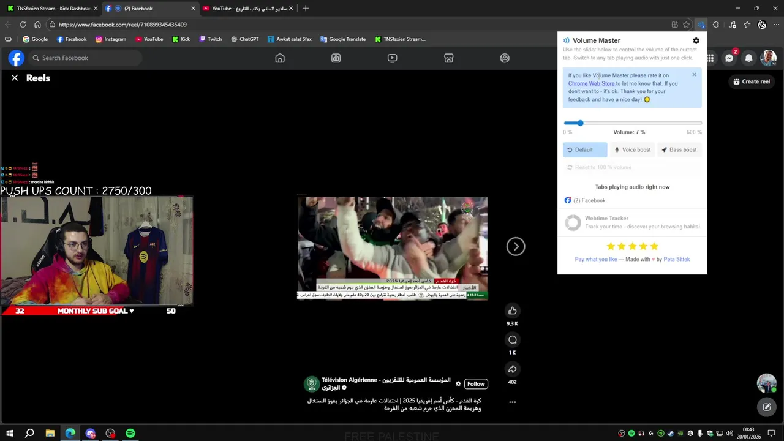Open the Télévision Algérienne page avatar
784x441 pixels.
312,384
